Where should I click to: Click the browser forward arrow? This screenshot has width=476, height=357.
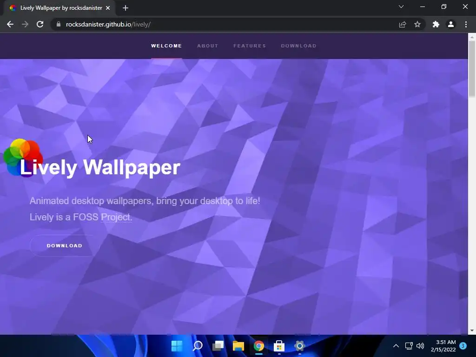pos(25,24)
